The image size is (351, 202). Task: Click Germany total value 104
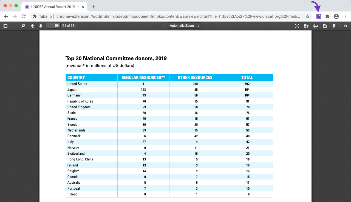247,95
